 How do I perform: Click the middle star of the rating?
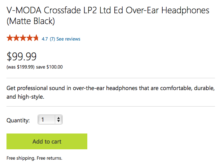click(x=23, y=38)
